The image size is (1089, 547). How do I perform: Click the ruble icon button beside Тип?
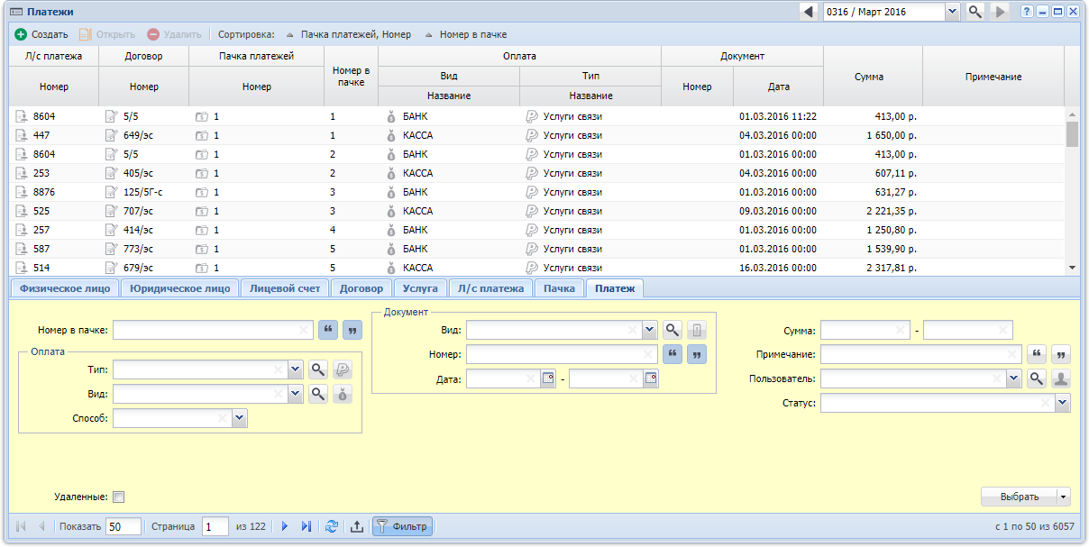(343, 369)
